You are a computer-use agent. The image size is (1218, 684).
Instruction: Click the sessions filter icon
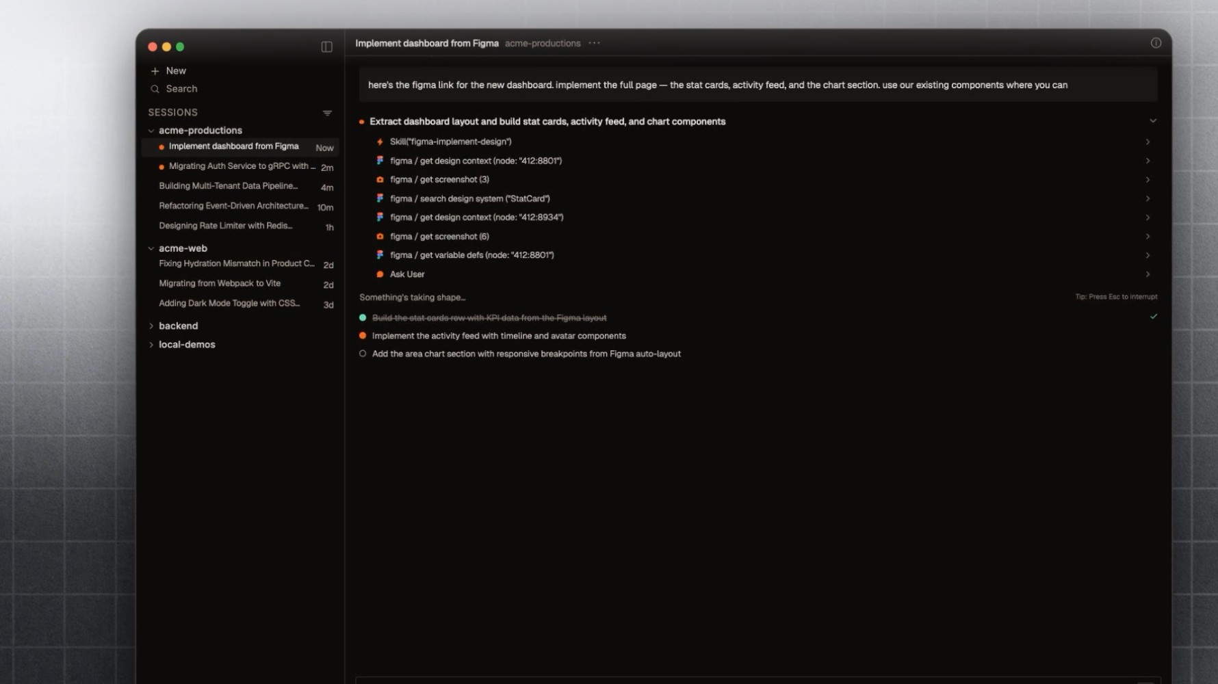(x=327, y=113)
